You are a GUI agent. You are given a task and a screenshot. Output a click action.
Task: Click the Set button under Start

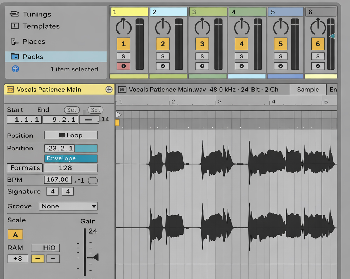72,110
